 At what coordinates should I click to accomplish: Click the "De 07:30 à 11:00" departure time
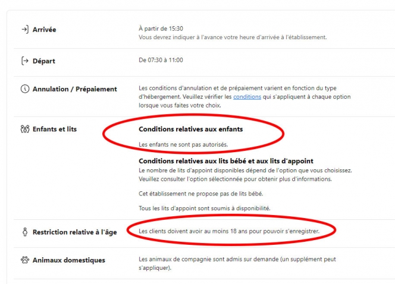pyautogui.click(x=161, y=60)
